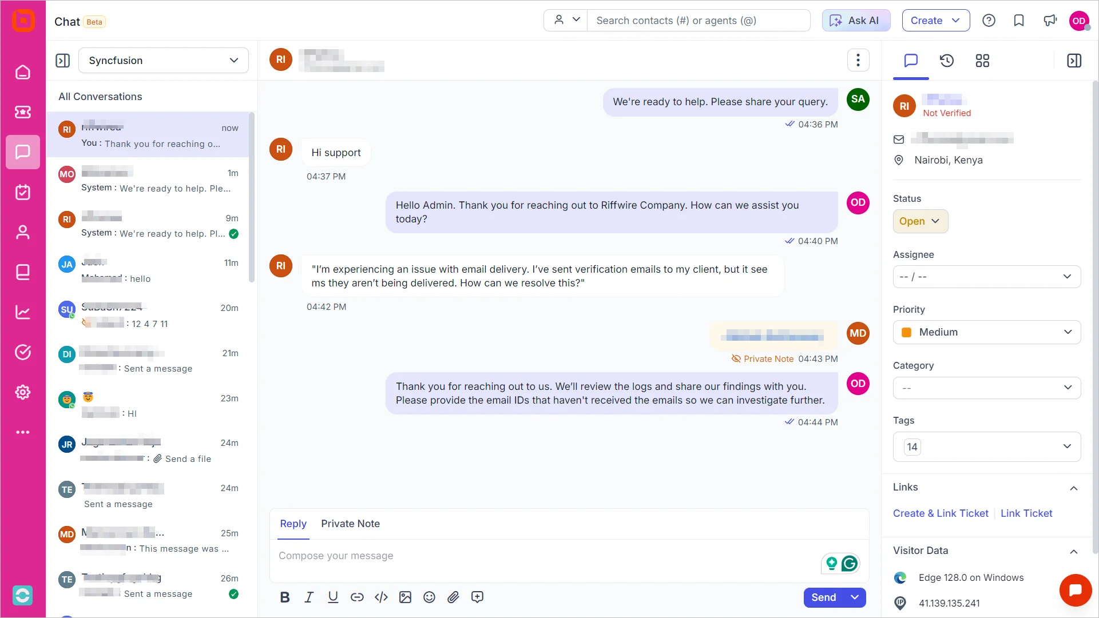Open conversation history panel on the right
1099x618 pixels.
coord(947,60)
